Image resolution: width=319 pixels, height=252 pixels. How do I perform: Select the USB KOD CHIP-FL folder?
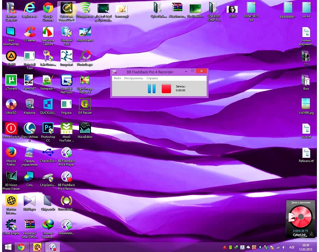pyautogui.click(x=214, y=12)
